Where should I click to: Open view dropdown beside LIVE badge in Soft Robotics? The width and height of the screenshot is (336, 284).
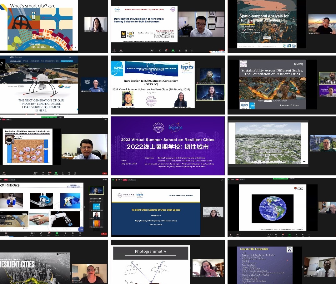pyautogui.click(x=12, y=180)
